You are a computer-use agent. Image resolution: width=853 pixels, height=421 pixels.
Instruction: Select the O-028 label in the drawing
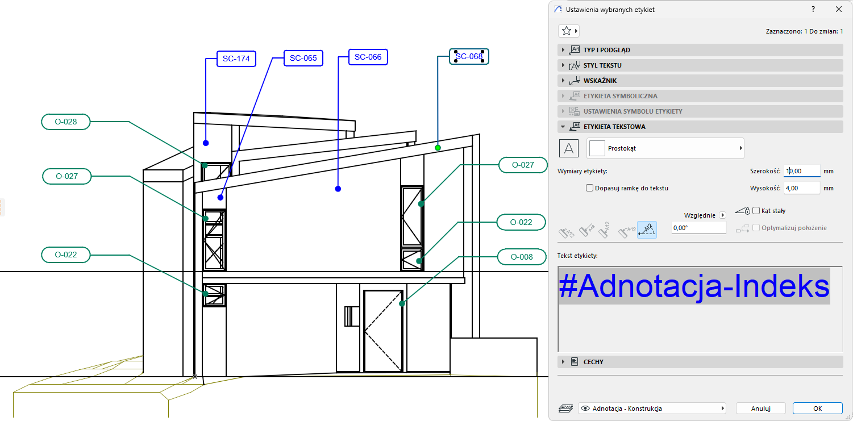(x=66, y=122)
